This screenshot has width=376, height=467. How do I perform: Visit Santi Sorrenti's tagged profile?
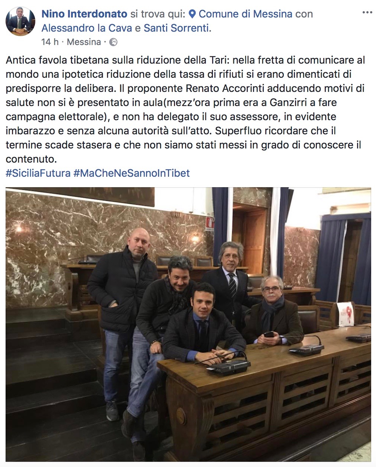(177, 28)
